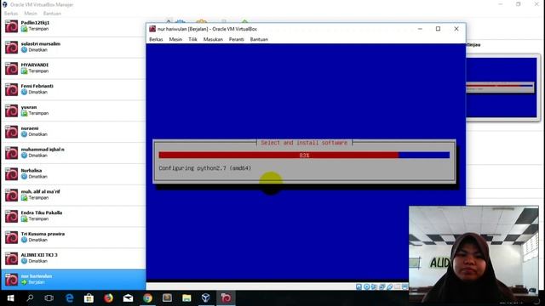Select the Endra Tiku Pakalla virtual machine
The width and height of the screenshot is (545, 306).
(73, 217)
